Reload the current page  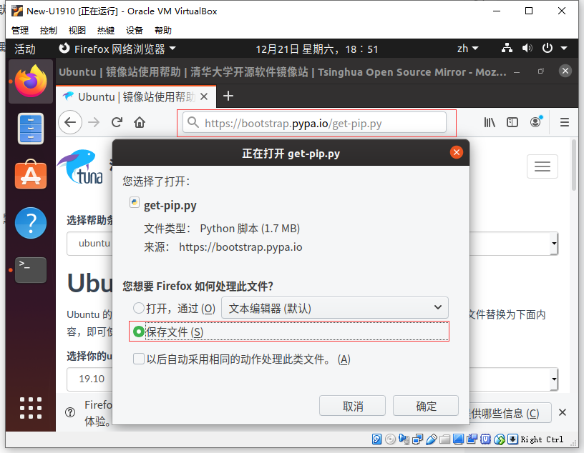tap(117, 122)
